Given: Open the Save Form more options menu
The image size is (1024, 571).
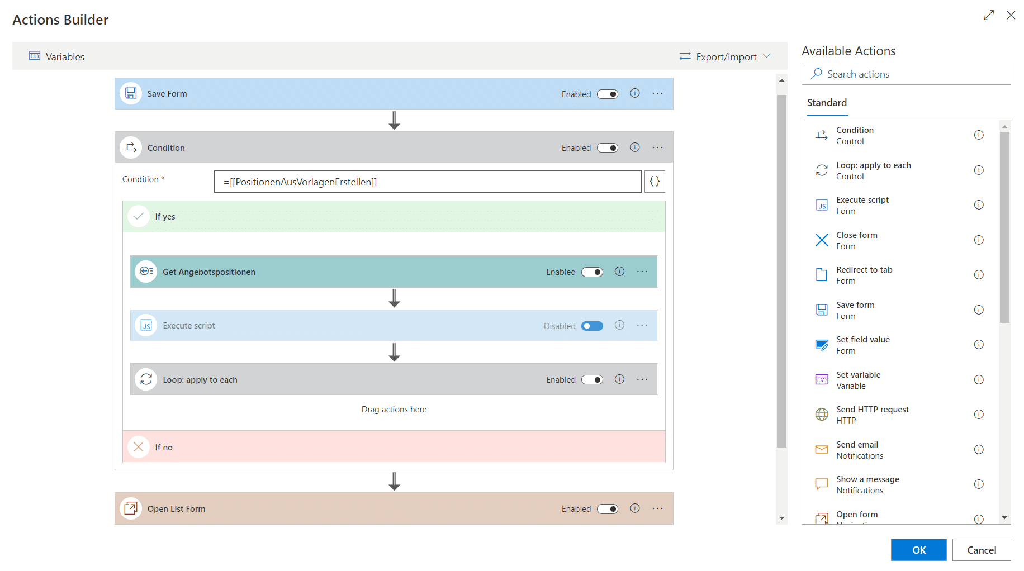Looking at the screenshot, I should pyautogui.click(x=657, y=93).
